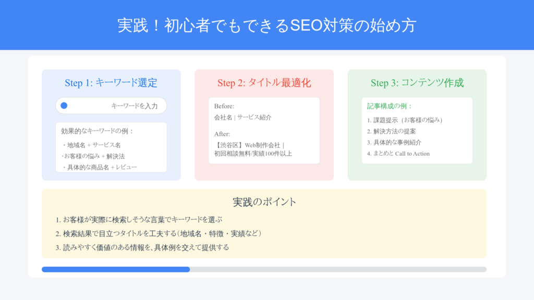Click the Step 2: タイトル最適化 heading
534x300 pixels.
tap(264, 83)
